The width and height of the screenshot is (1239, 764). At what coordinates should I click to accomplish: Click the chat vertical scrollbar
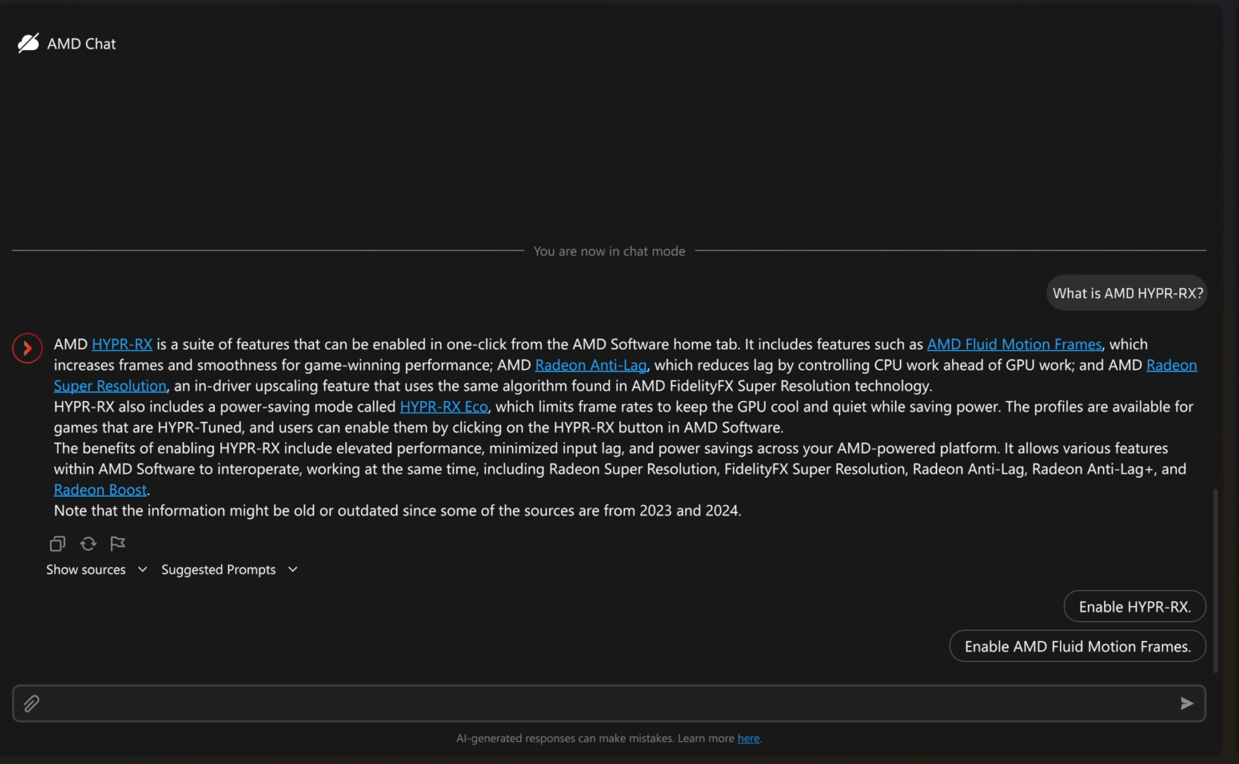point(1215,581)
